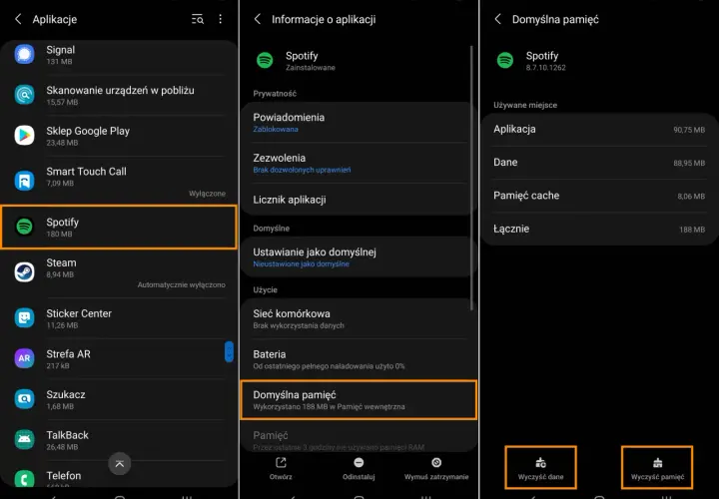Grab the blue fast-scroll handle in Aplikacje

pyautogui.click(x=229, y=352)
